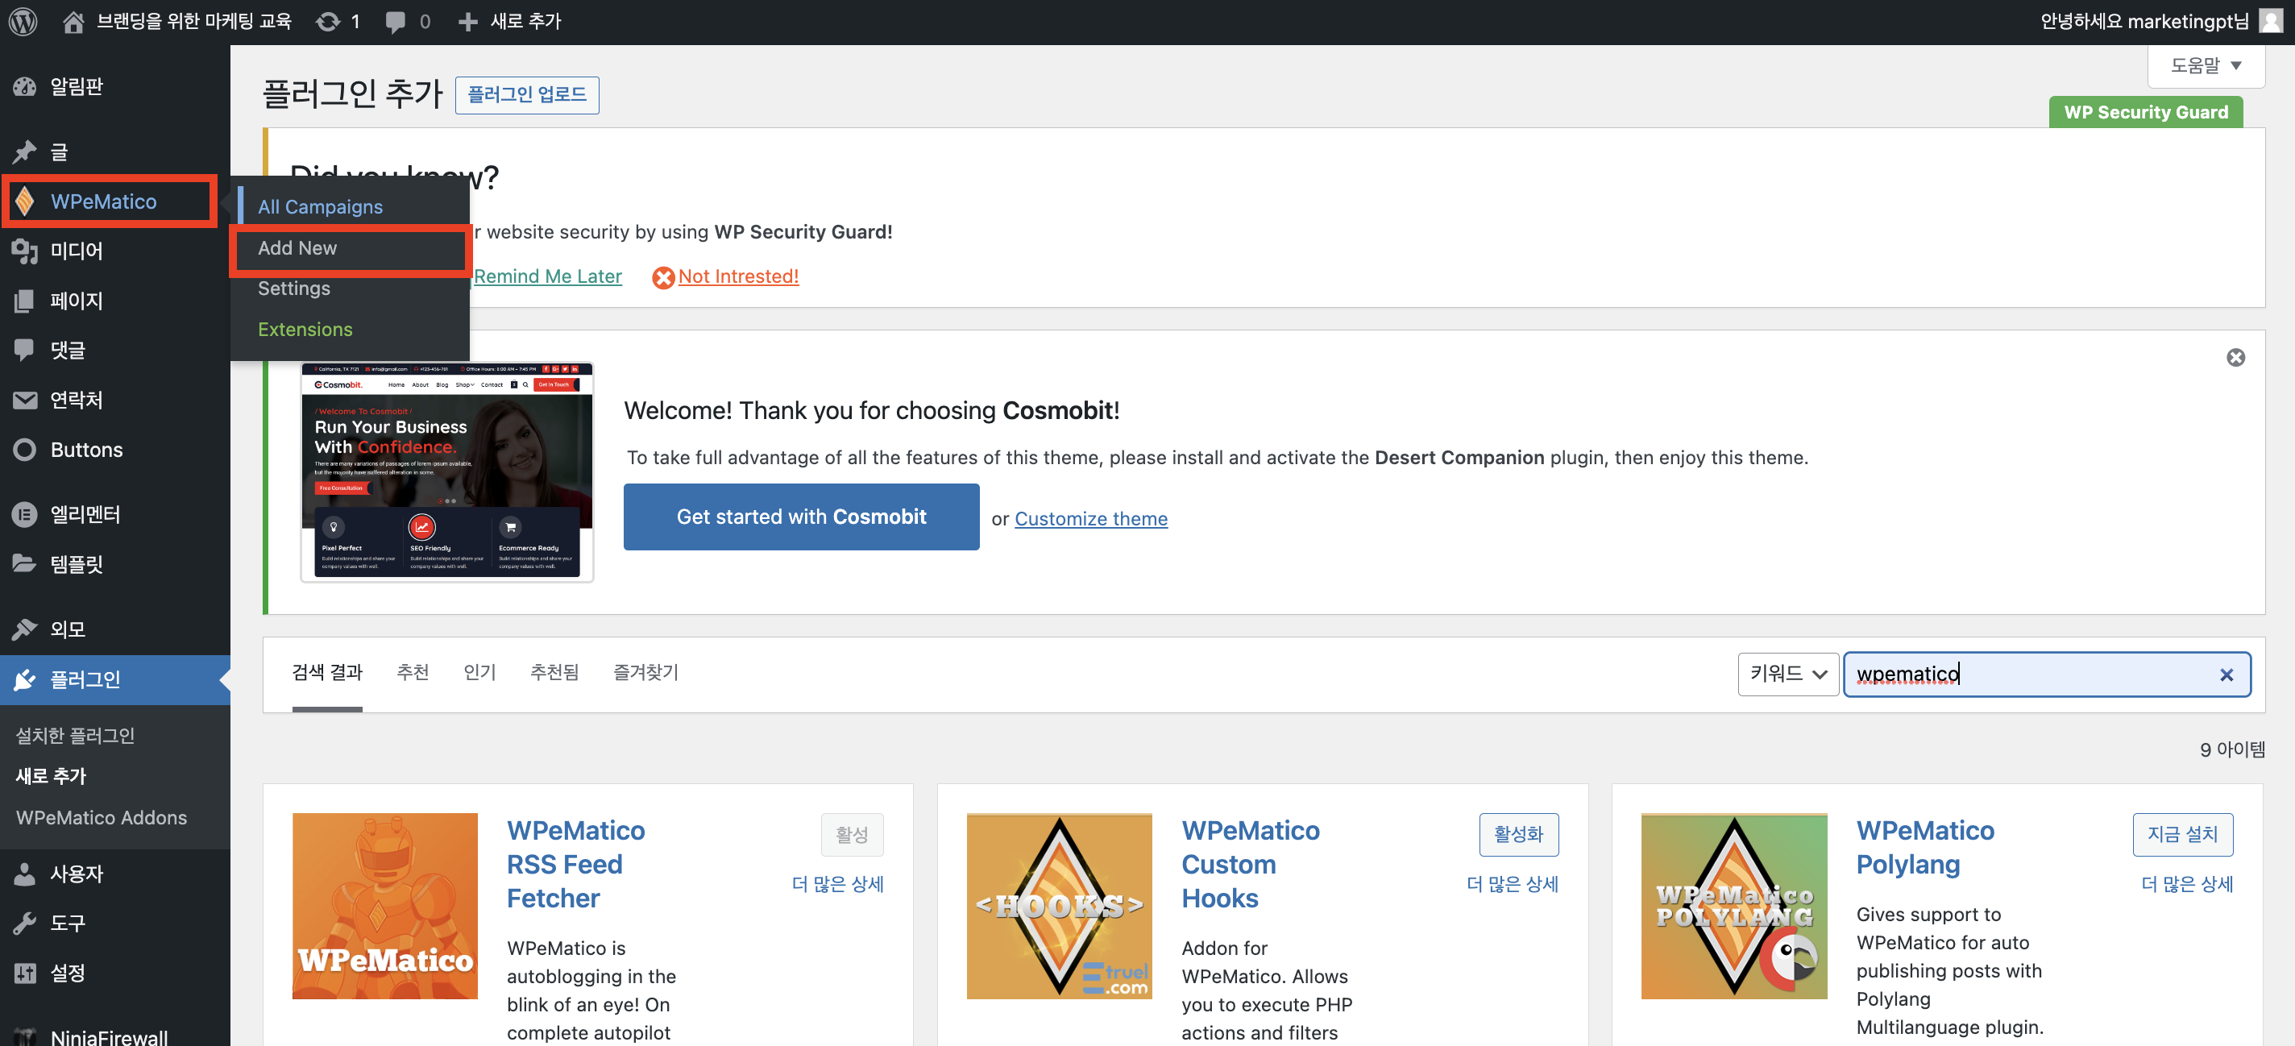Switch to the 인기 tab

(x=479, y=673)
